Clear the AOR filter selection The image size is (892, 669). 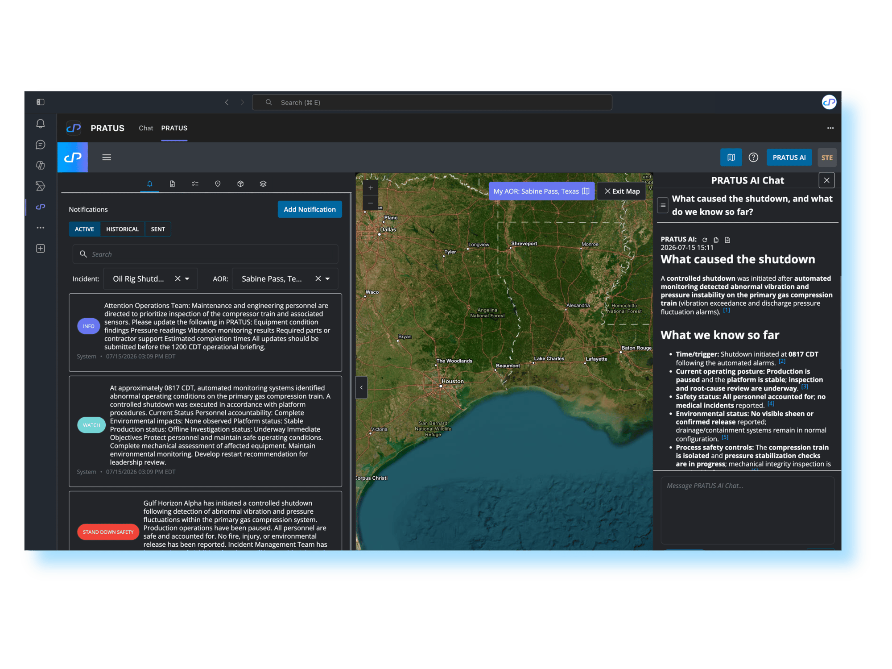tap(318, 278)
